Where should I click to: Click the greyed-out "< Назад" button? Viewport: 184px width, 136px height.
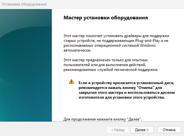click(118, 130)
